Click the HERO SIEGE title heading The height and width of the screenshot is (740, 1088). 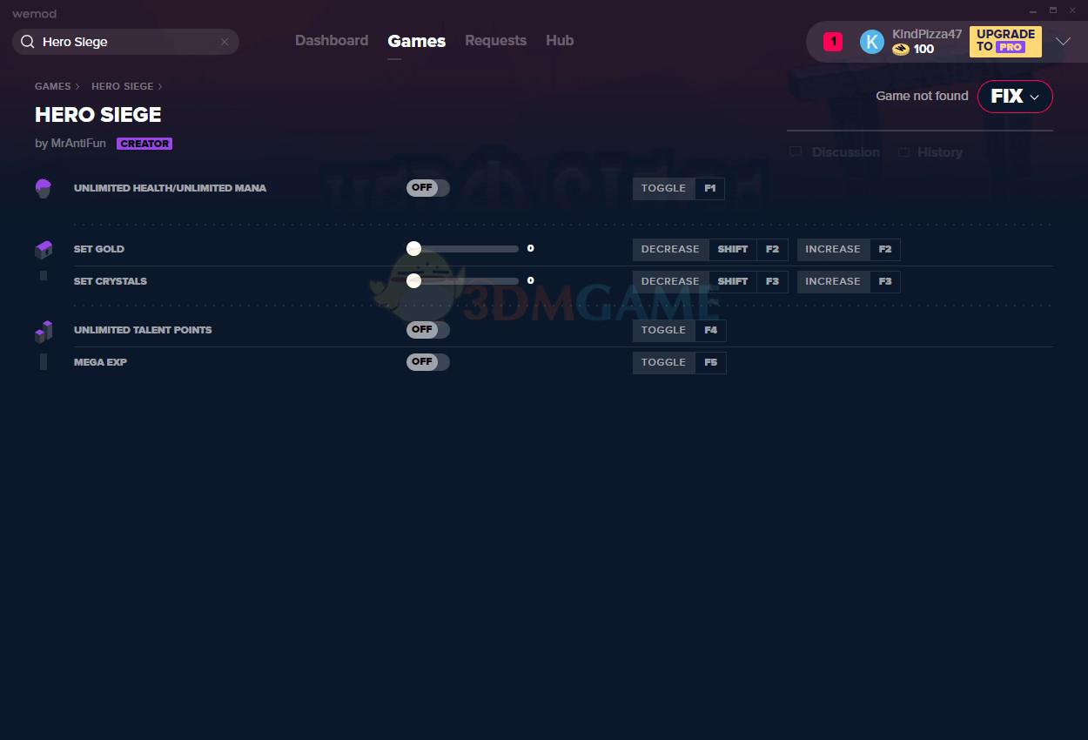[98, 115]
